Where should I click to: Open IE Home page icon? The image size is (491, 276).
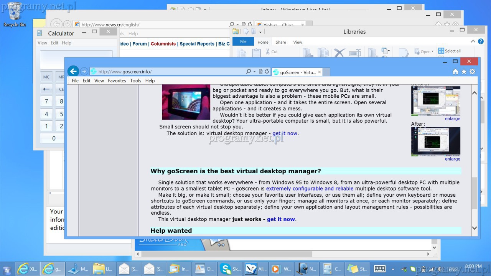(x=455, y=72)
